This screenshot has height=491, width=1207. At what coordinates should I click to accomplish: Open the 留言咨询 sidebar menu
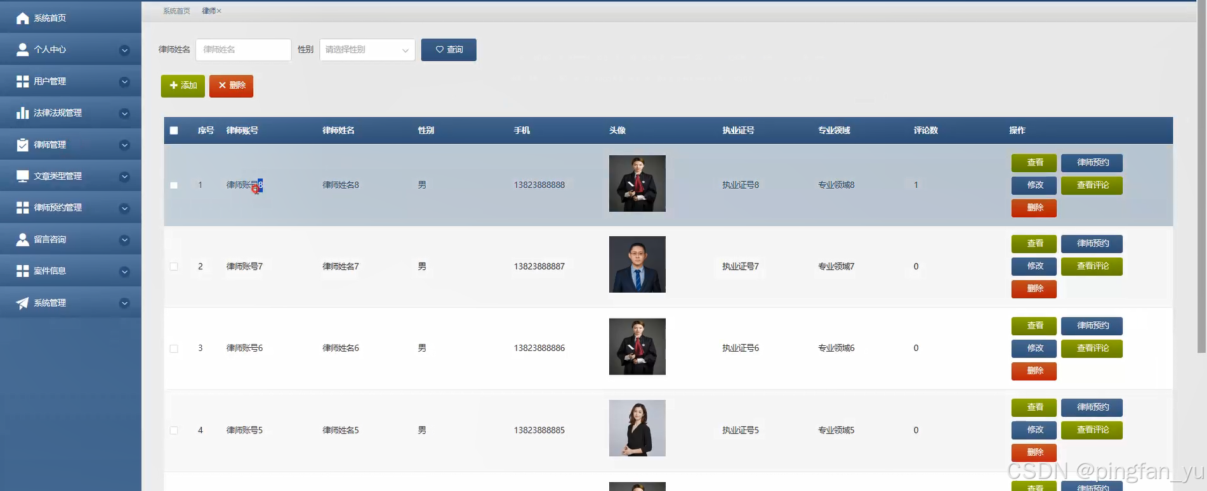click(x=70, y=239)
